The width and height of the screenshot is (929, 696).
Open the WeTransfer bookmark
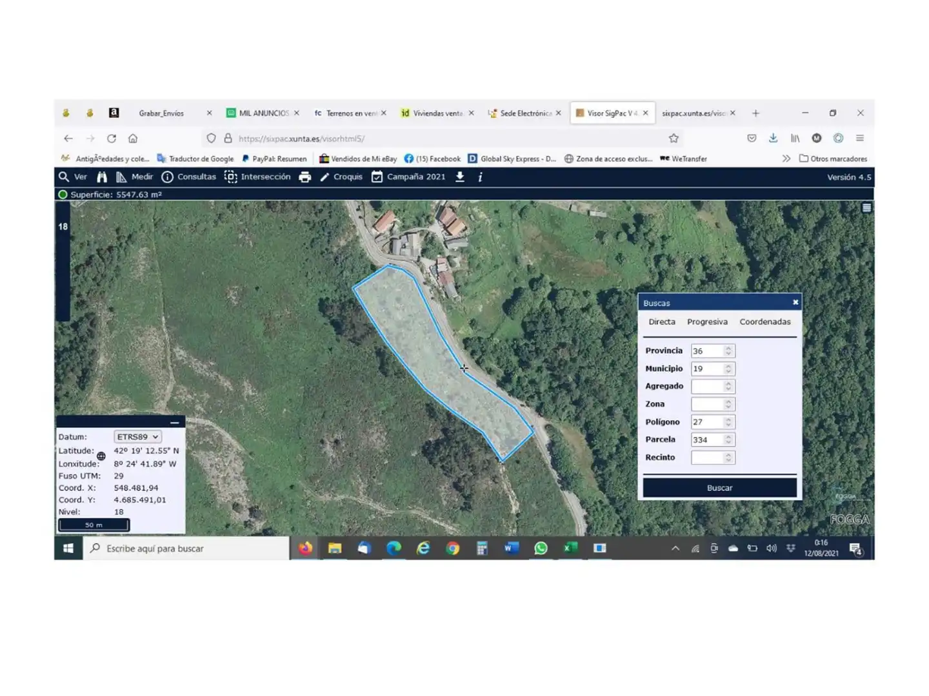pos(683,159)
